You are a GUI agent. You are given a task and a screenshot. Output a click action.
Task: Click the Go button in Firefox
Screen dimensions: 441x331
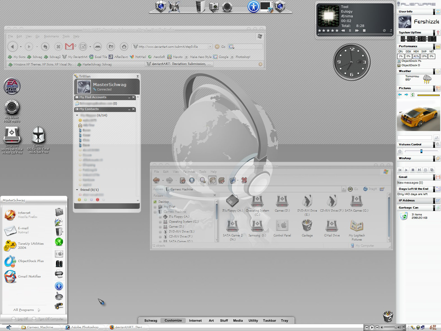pyautogui.click(x=220, y=47)
